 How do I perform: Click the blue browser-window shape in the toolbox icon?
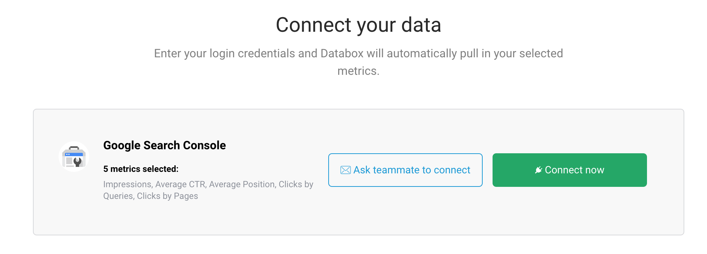[x=74, y=154]
